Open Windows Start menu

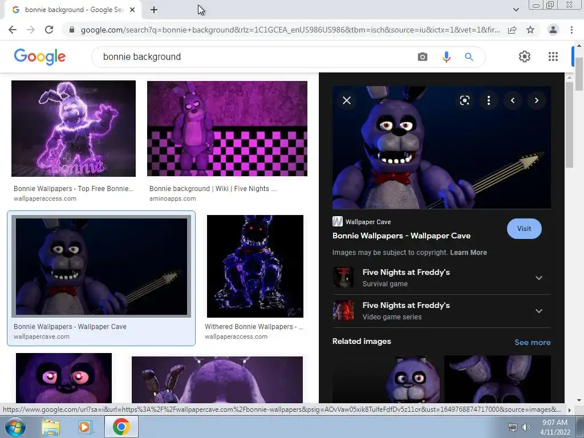click(15, 427)
